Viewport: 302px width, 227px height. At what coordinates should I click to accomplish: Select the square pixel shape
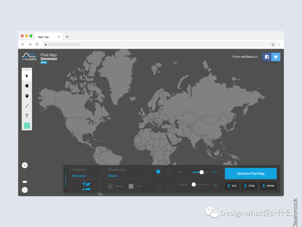point(169,172)
